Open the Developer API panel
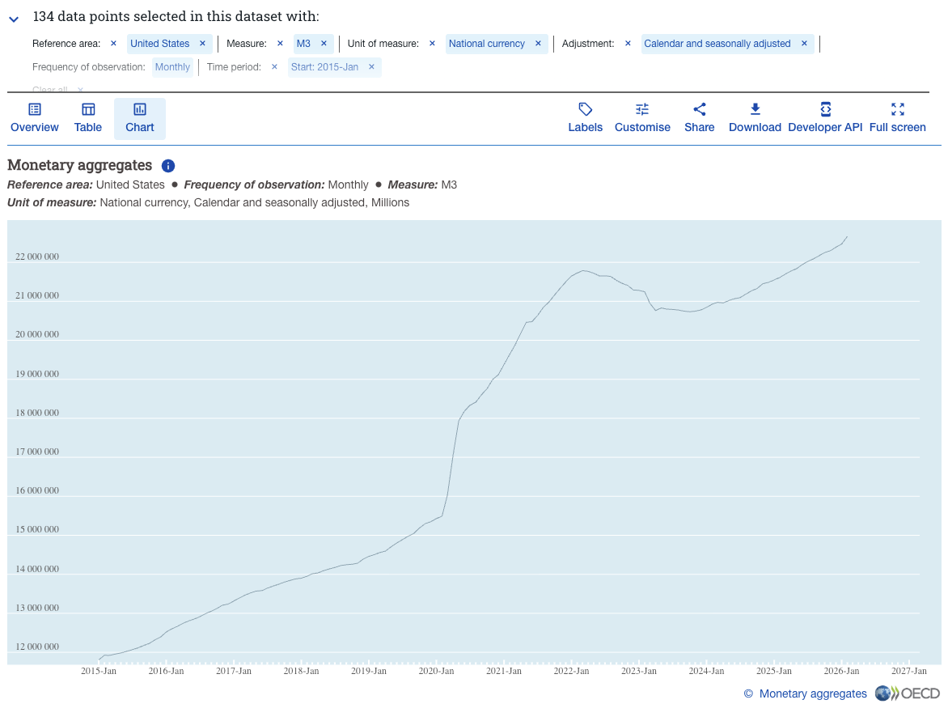Image resolution: width=948 pixels, height=704 pixels. (x=825, y=118)
